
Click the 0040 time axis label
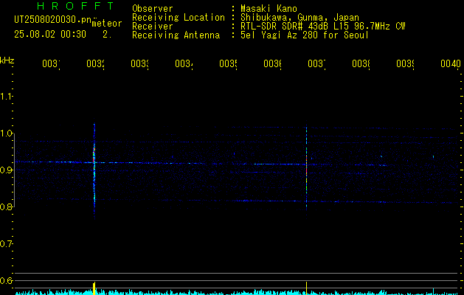pos(451,63)
